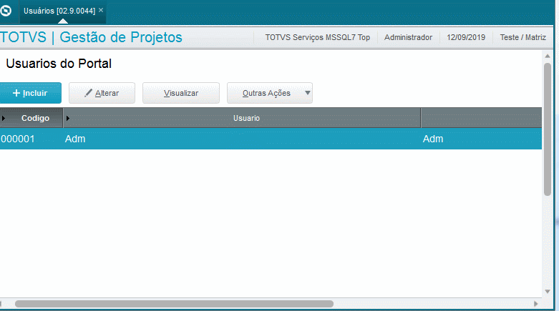This screenshot has width=559, height=311.
Task: Click the arrow beside Codigo header
Action: coord(3,118)
